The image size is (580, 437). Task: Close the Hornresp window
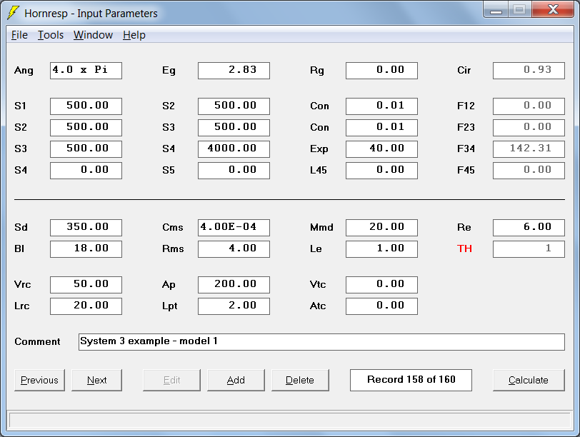pos(553,9)
